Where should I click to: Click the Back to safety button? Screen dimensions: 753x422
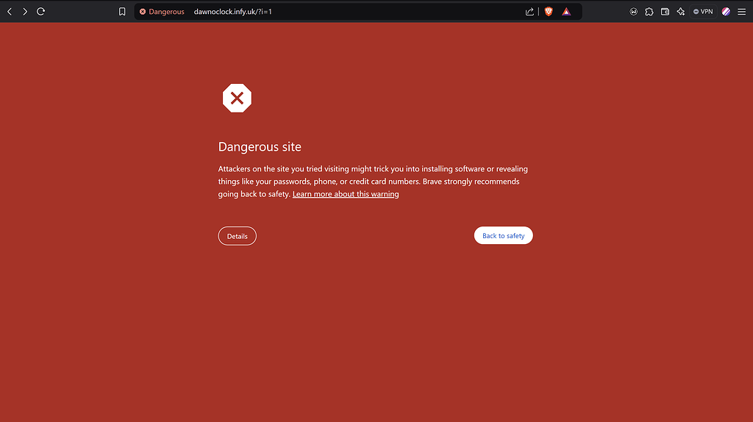click(503, 236)
